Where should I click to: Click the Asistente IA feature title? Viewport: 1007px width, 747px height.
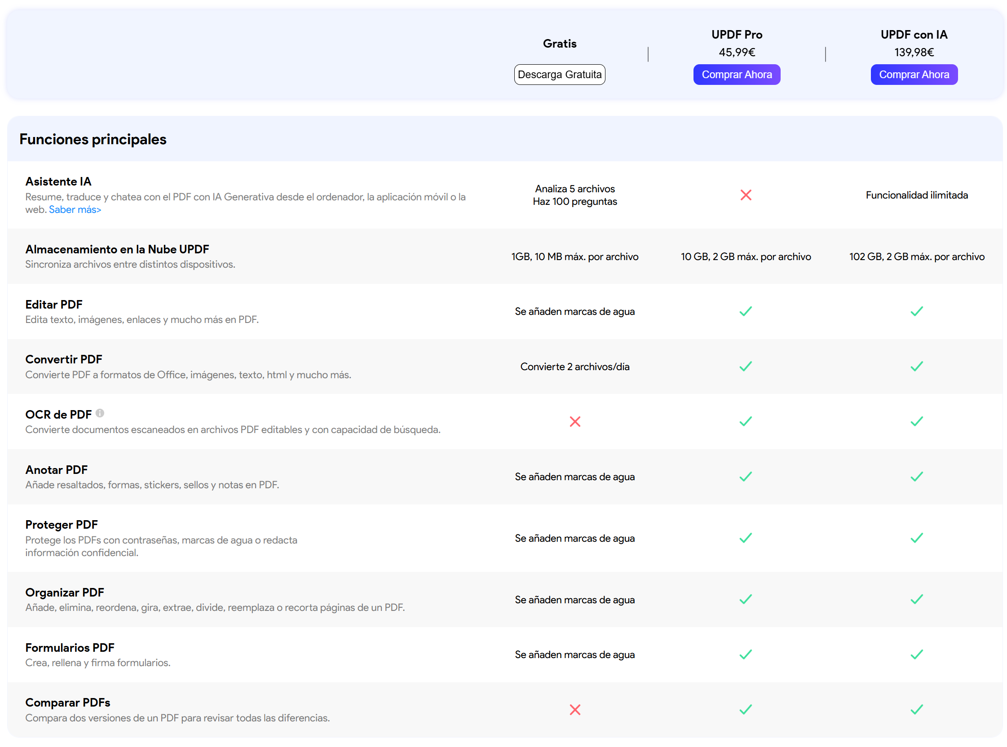point(58,181)
